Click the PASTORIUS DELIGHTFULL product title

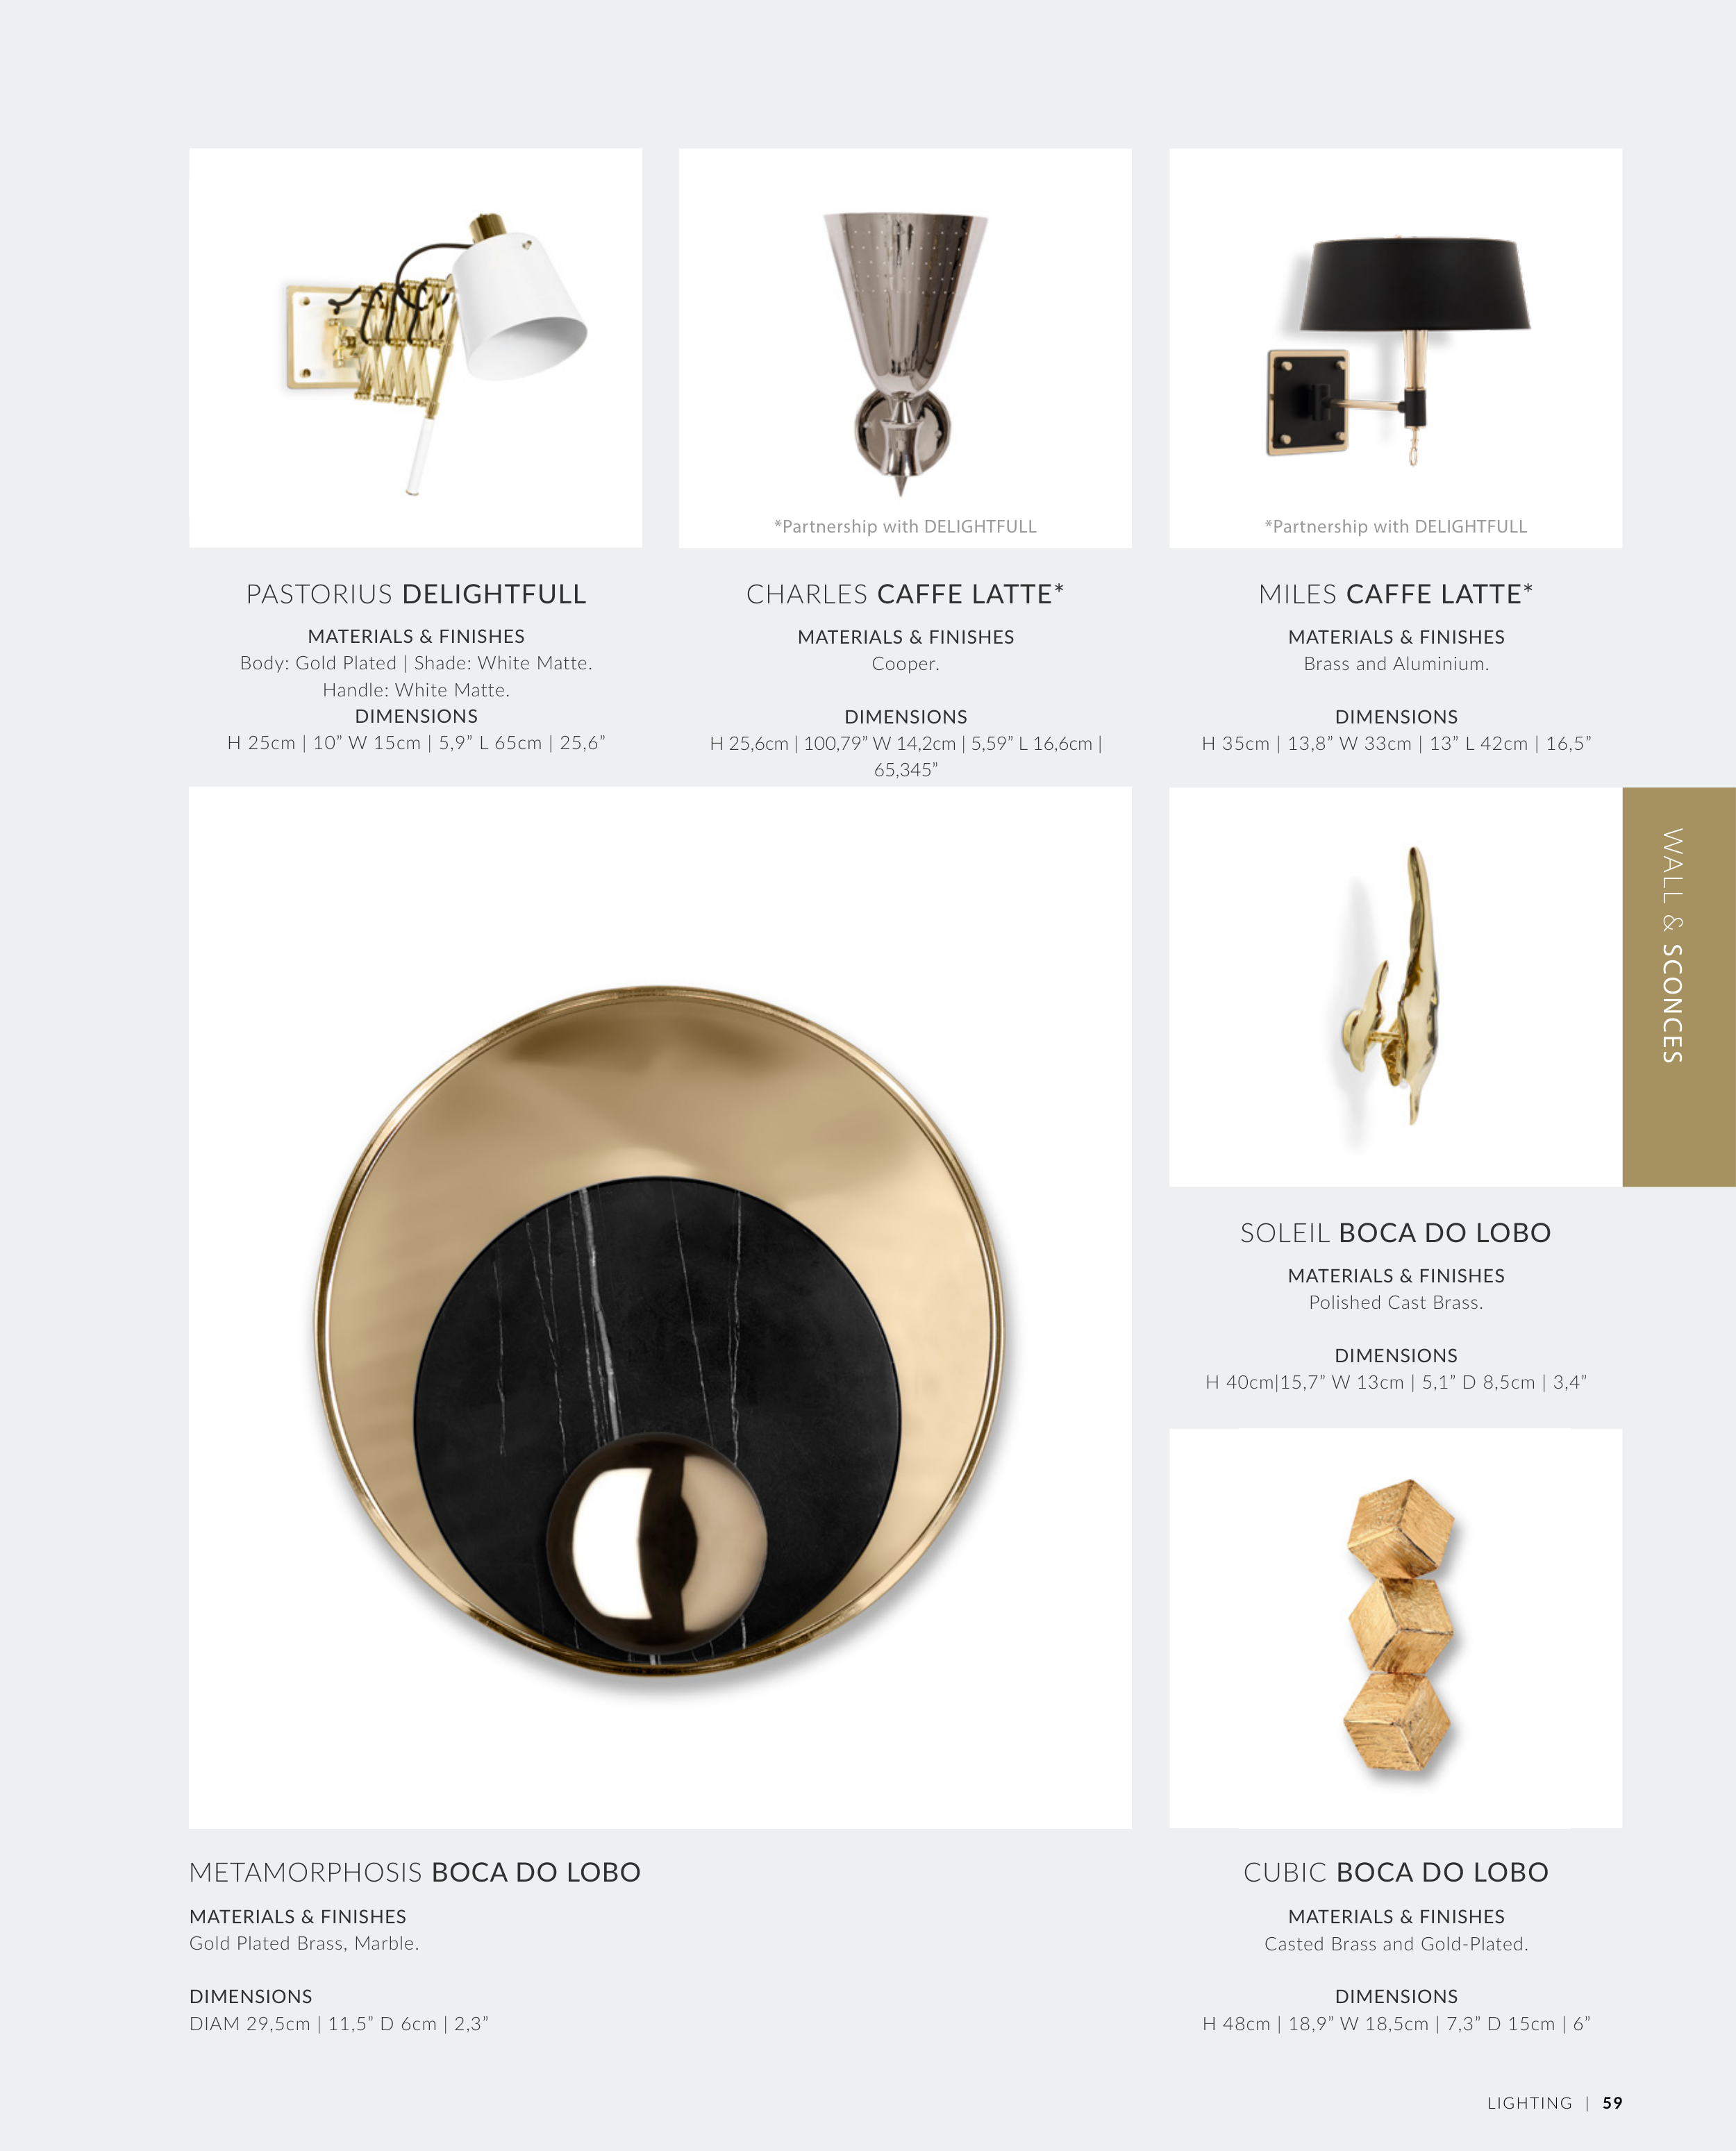coord(416,594)
